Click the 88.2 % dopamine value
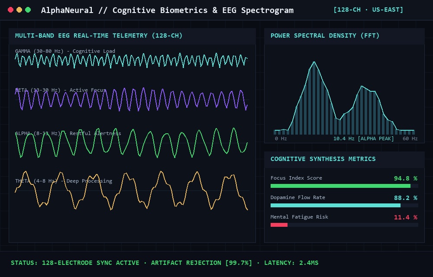This screenshot has height=277, width=433. pyautogui.click(x=405, y=198)
